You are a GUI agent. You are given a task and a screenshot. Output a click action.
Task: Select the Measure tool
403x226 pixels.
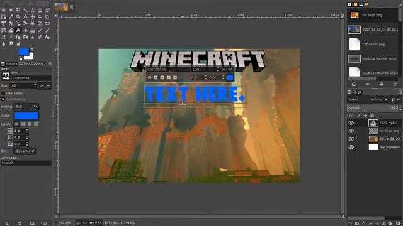[25, 17]
